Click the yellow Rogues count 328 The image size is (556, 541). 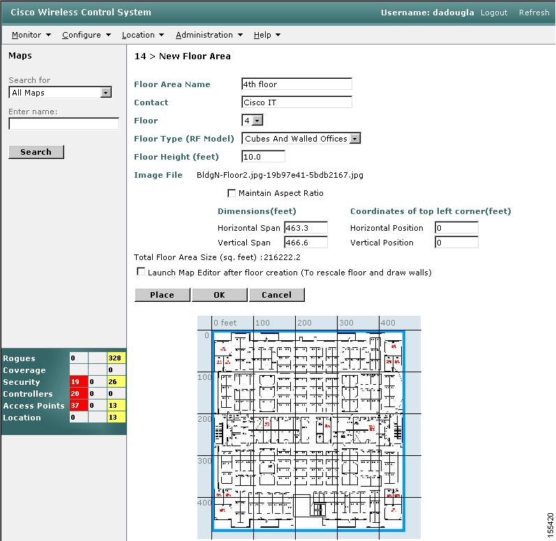point(116,358)
